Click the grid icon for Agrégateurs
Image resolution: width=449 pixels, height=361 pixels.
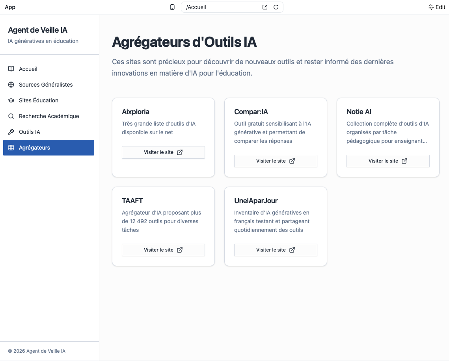coord(11,148)
